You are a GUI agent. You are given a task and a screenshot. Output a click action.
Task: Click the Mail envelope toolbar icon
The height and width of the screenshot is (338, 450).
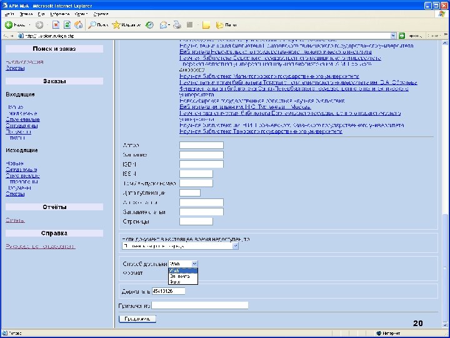coord(163,25)
